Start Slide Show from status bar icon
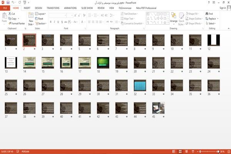This screenshot has width=231, height=154. tap(193, 151)
